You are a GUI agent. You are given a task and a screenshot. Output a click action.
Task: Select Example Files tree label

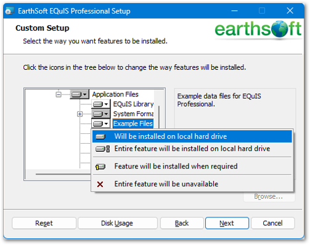pos(133,123)
